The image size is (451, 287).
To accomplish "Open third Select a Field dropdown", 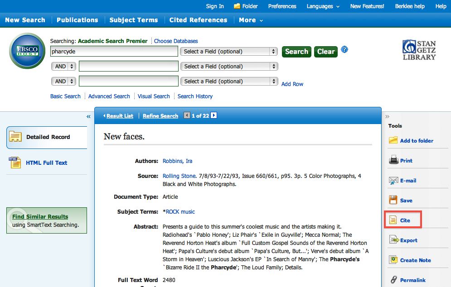I will [x=229, y=81].
